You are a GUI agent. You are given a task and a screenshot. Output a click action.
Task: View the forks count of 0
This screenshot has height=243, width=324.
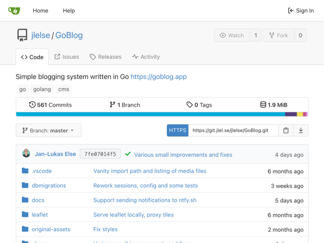[300, 35]
